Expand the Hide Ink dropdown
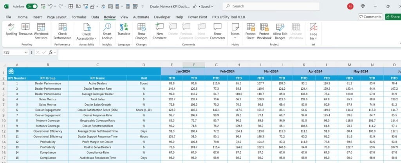 tap(316, 38)
